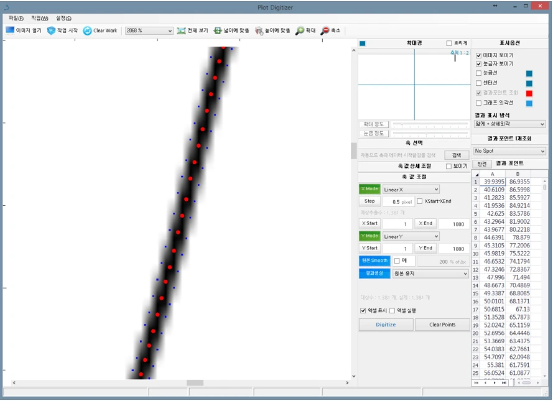Toggle 흐리게 blur checkbox in magnifier
553x401 pixels.
pos(449,43)
